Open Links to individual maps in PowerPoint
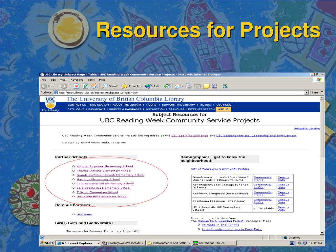The height and width of the screenshot is (252, 336). click(232, 229)
